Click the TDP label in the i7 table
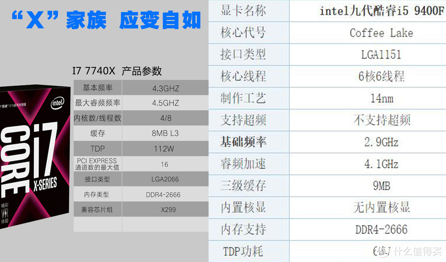The height and width of the screenshot is (262, 446). pos(97,149)
